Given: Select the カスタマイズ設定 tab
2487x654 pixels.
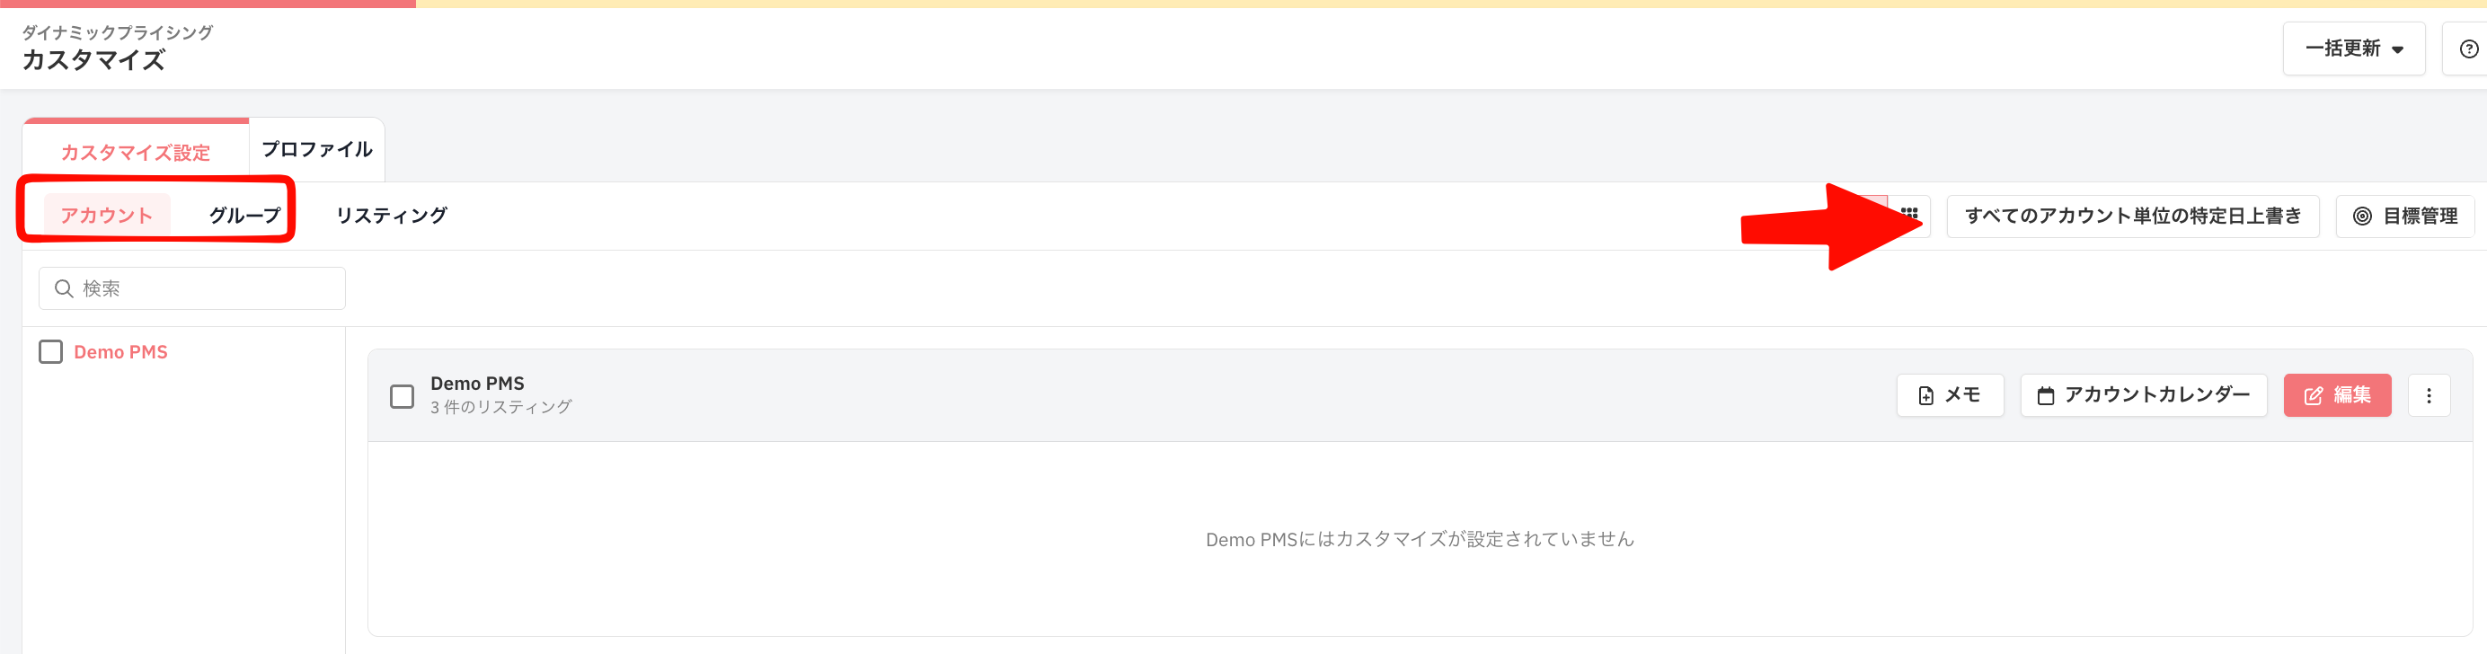Looking at the screenshot, I should click(x=135, y=152).
